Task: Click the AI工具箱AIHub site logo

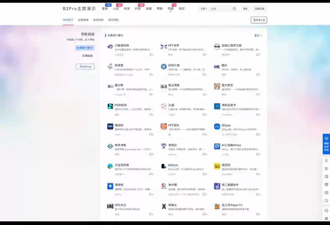Action: click(217, 146)
